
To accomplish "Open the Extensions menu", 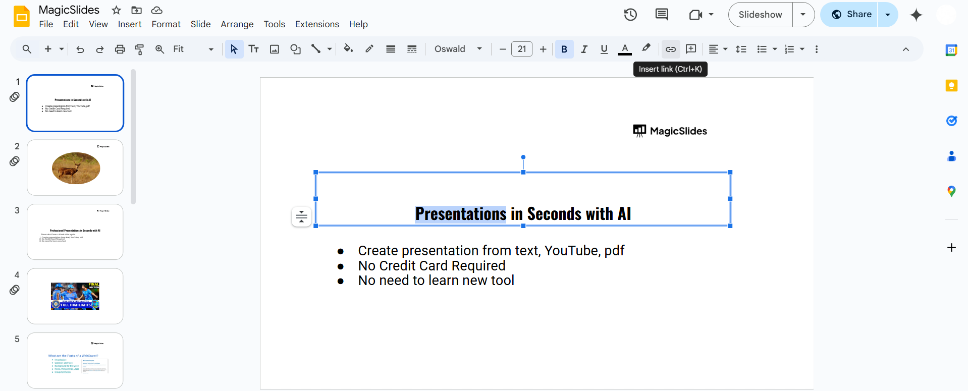I will coord(317,24).
